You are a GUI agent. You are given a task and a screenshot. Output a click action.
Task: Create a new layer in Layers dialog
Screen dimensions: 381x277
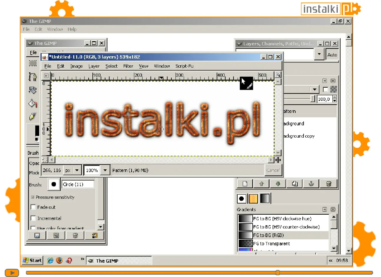click(245, 184)
